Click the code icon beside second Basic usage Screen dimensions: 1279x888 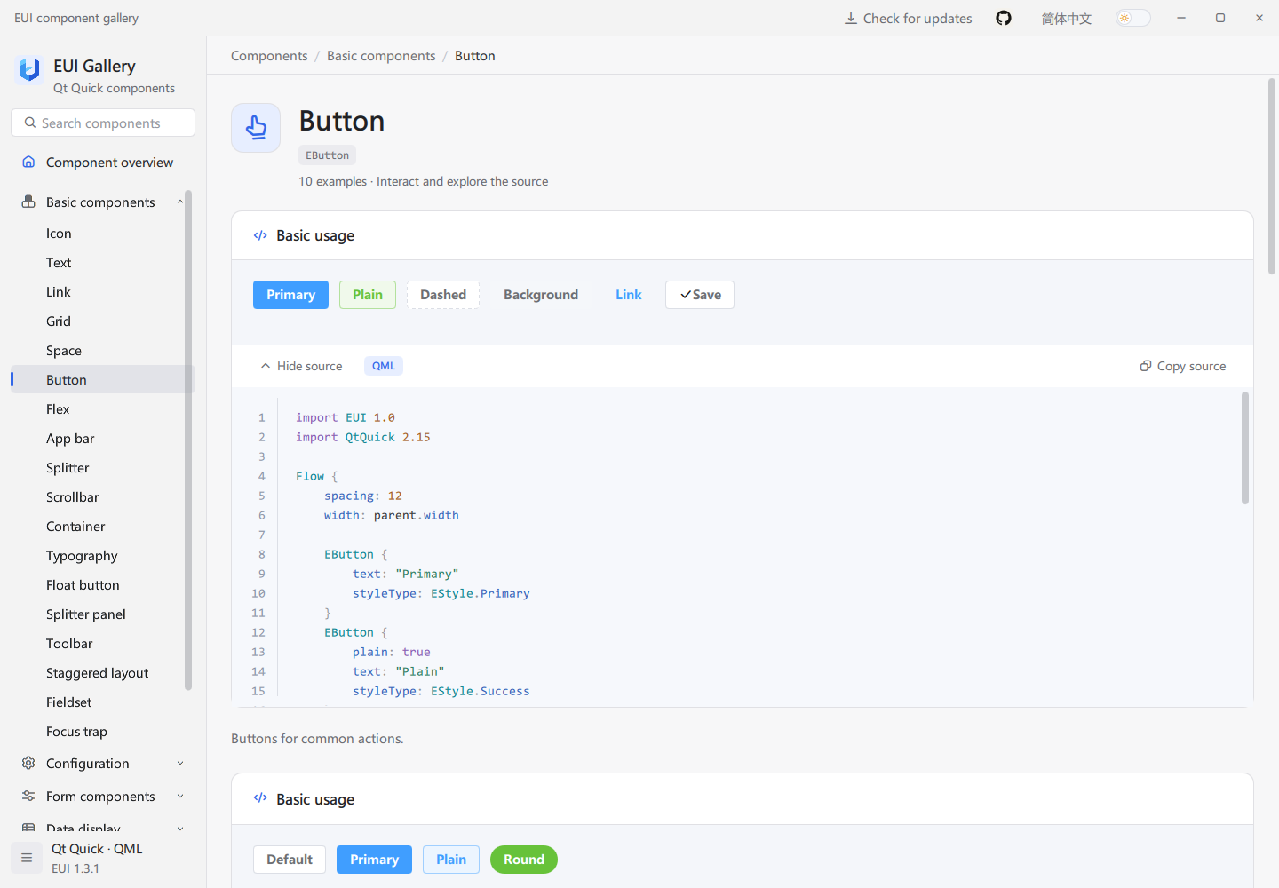pyautogui.click(x=260, y=797)
